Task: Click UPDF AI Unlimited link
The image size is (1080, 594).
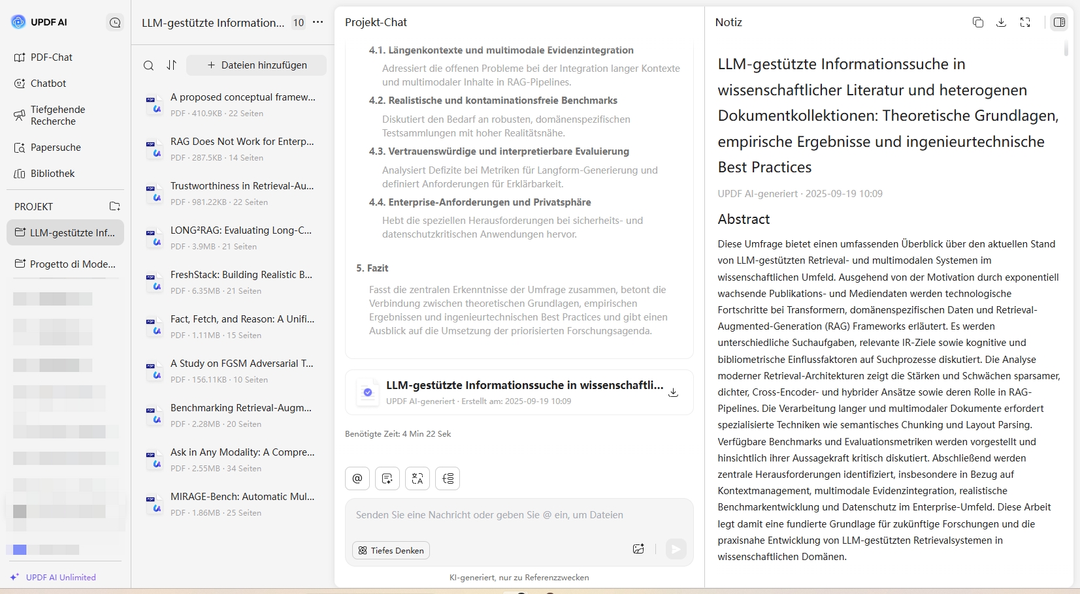Action: pos(54,577)
